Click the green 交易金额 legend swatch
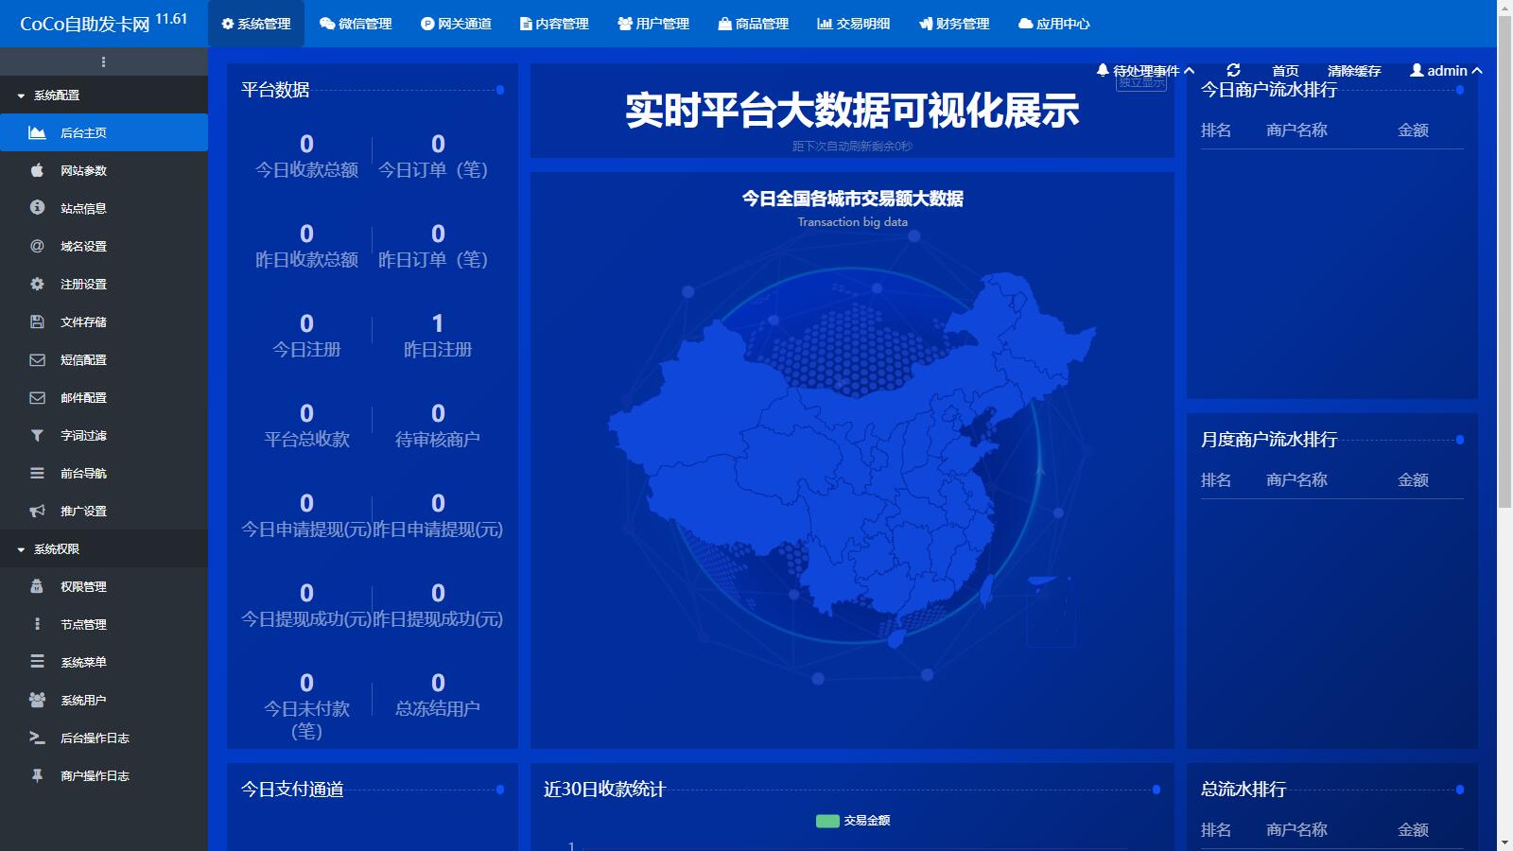This screenshot has width=1513, height=851. coord(827,821)
